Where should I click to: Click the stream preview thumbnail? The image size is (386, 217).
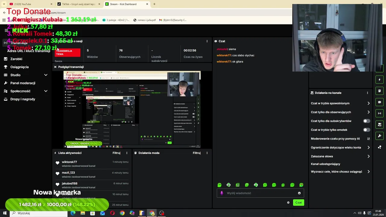(x=132, y=110)
